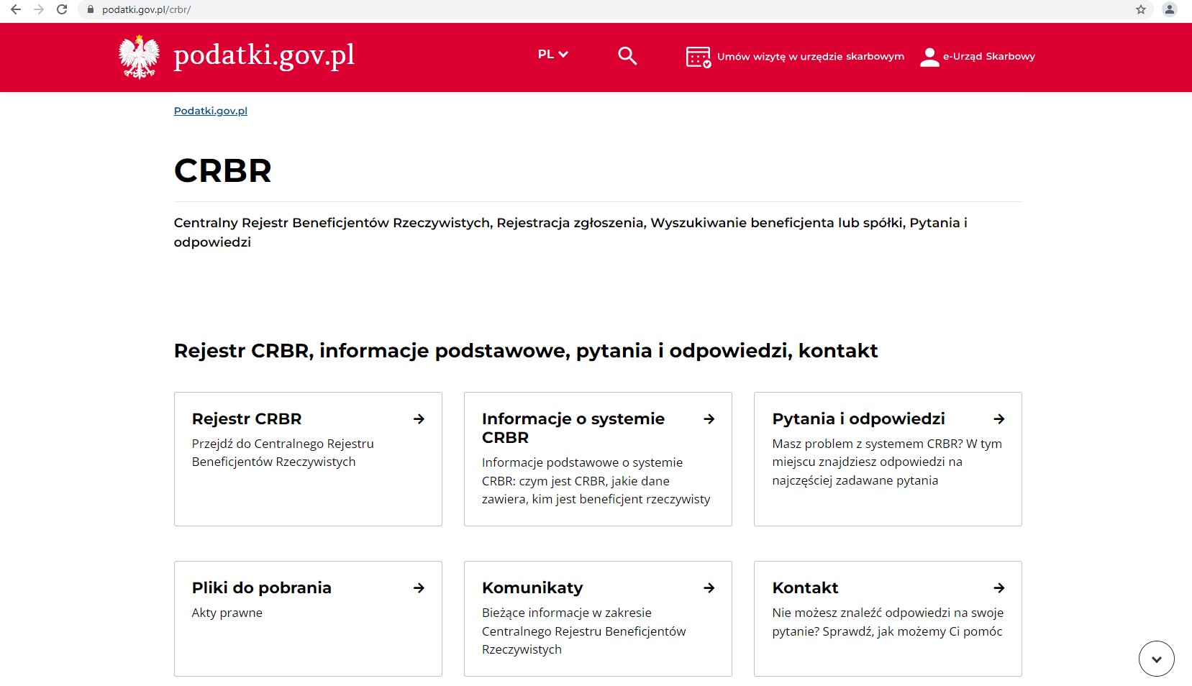Image resolution: width=1192 pixels, height=686 pixels.
Task: Open e-Urząd Skarbowy from header
Action: coord(988,57)
